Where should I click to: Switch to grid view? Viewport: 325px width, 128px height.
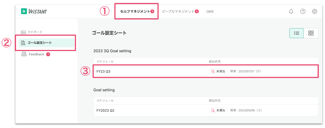[x=311, y=33]
